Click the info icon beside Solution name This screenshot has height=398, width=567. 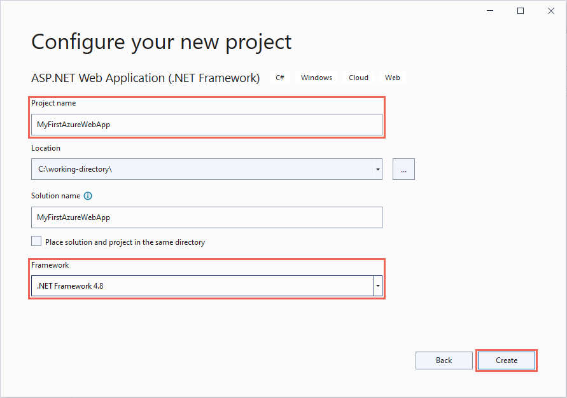point(88,196)
